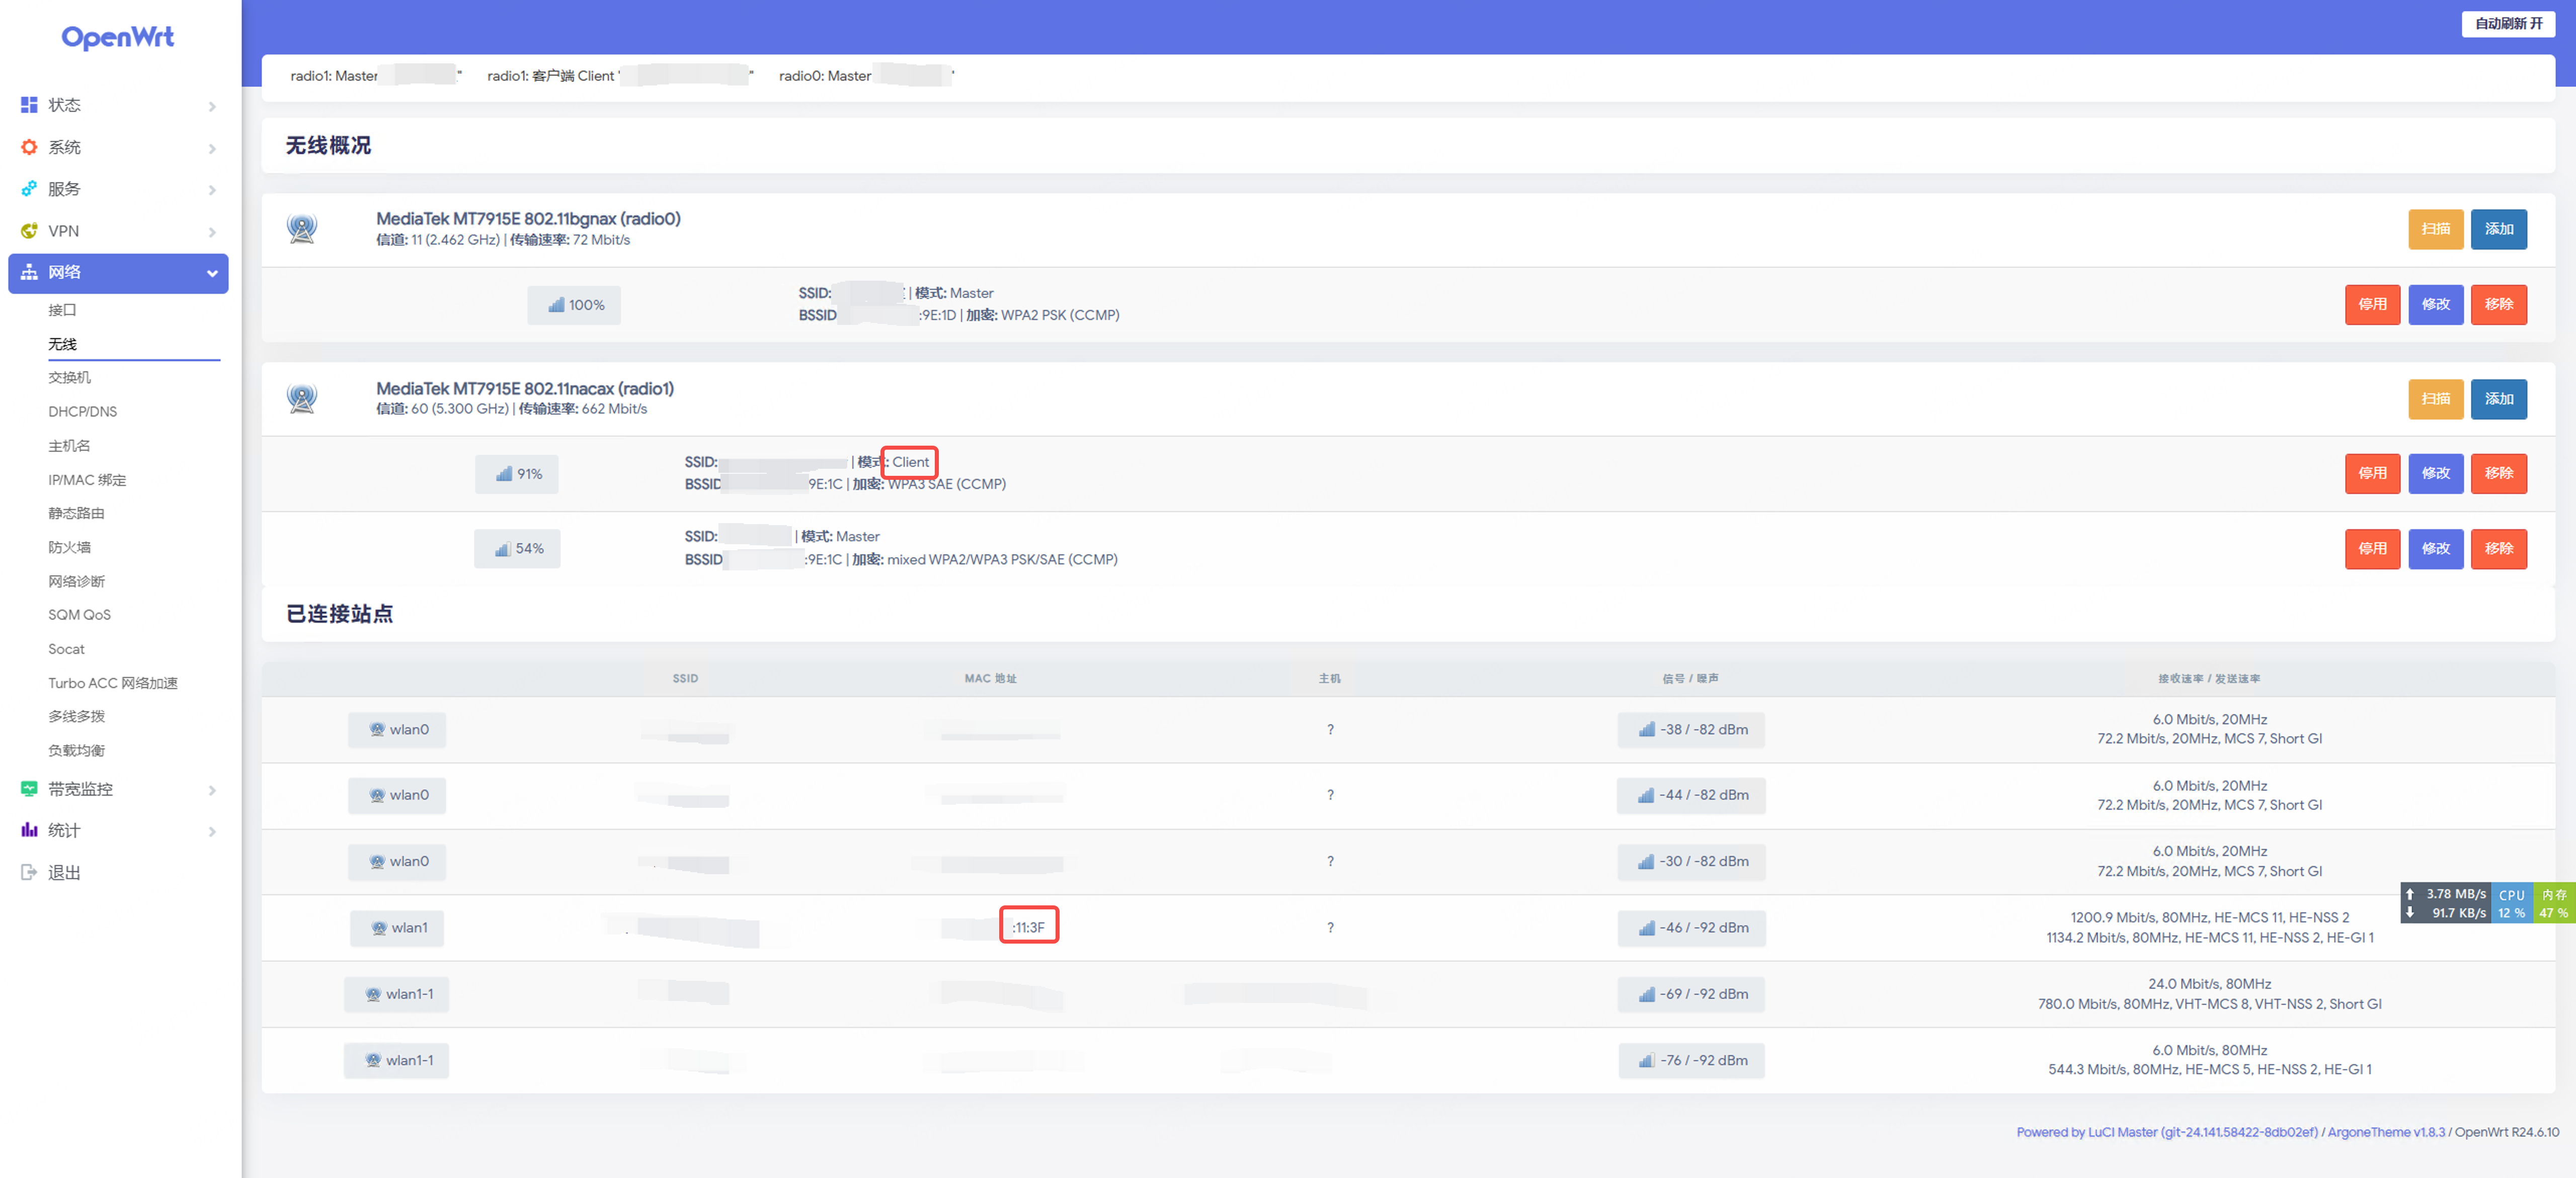Click the radio1 wireless device icon

click(x=302, y=398)
